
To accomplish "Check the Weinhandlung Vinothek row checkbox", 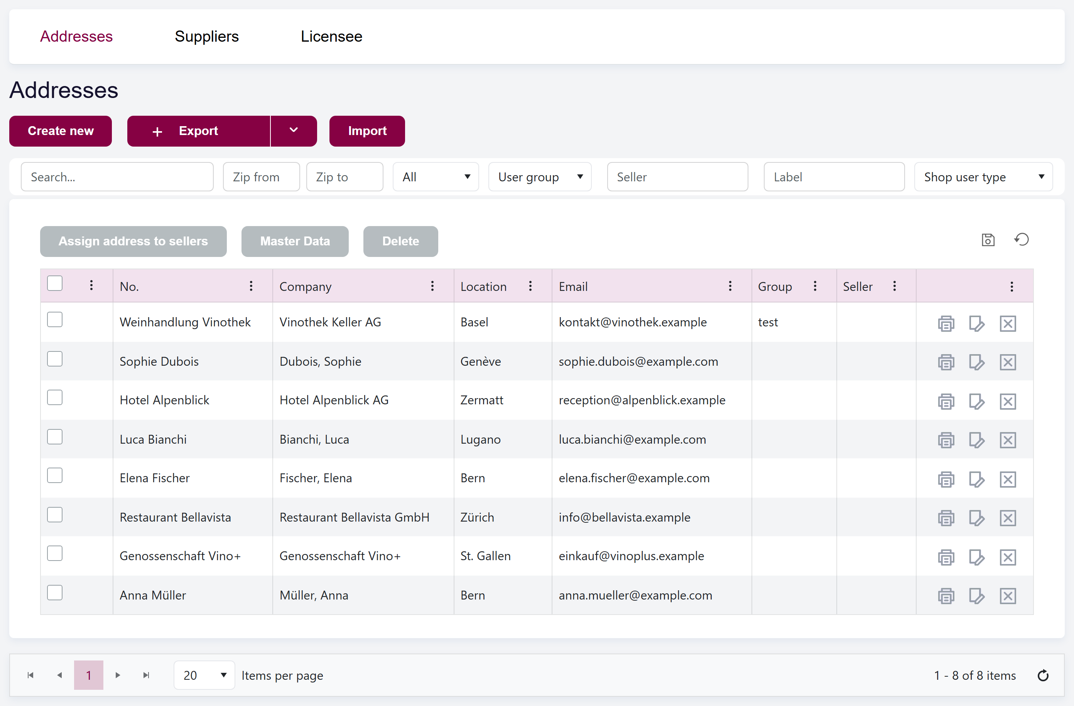I will tap(55, 319).
